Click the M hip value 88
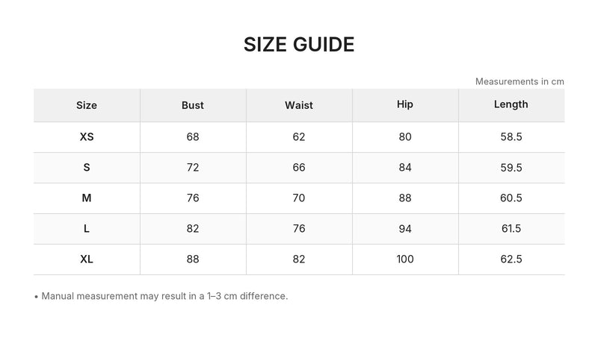This screenshot has width=598, height=340. [x=405, y=198]
